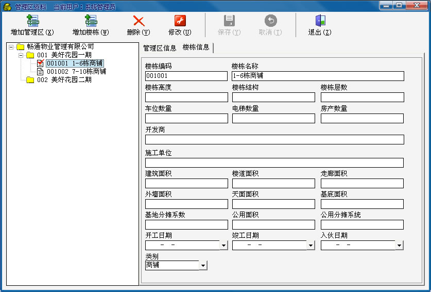Screen dimensions: 431x292
Task: Click the 退出(Z) button label
Action: (x=320, y=32)
